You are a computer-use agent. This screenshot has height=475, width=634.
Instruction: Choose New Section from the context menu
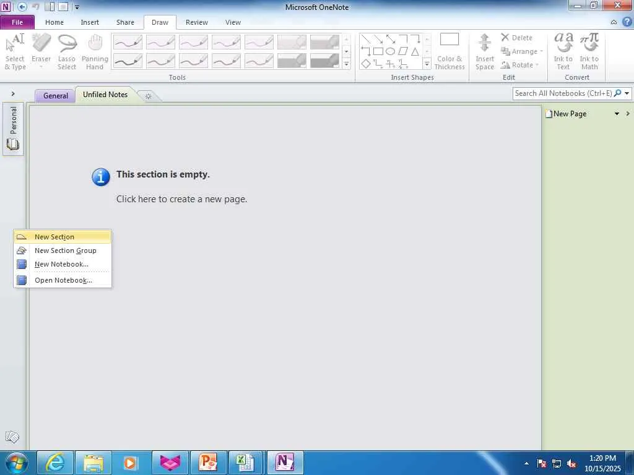(x=63, y=237)
